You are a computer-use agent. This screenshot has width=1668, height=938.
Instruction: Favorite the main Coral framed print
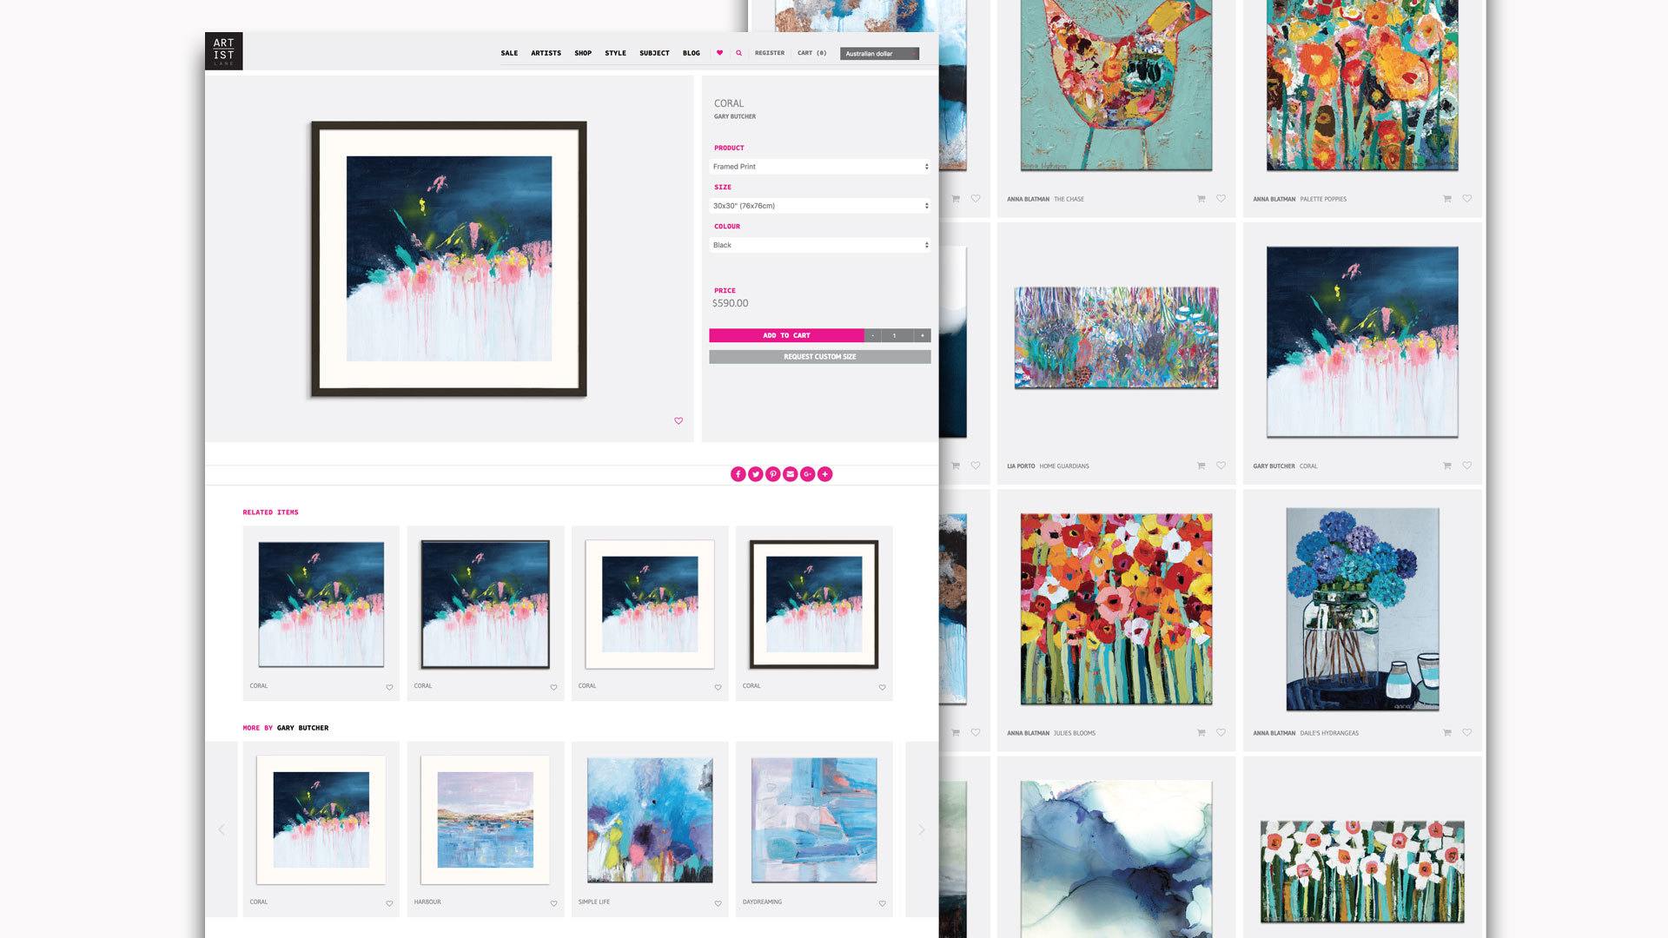678,421
